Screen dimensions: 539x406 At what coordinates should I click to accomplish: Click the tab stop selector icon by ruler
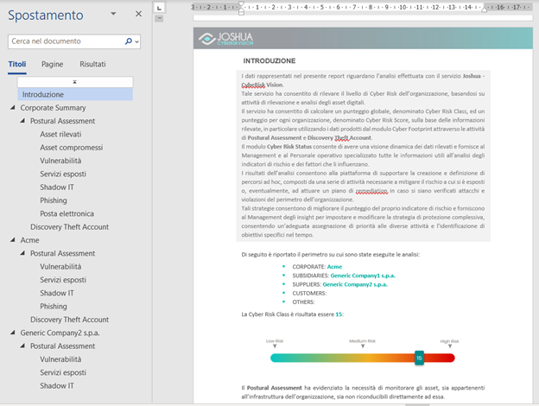(159, 8)
